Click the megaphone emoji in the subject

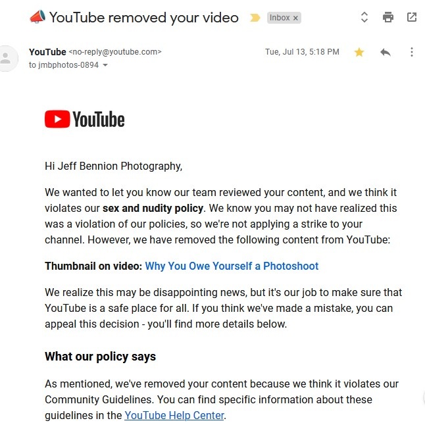(x=37, y=17)
